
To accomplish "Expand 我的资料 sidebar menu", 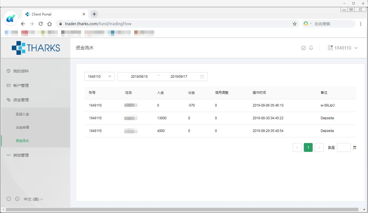I will click(21, 71).
